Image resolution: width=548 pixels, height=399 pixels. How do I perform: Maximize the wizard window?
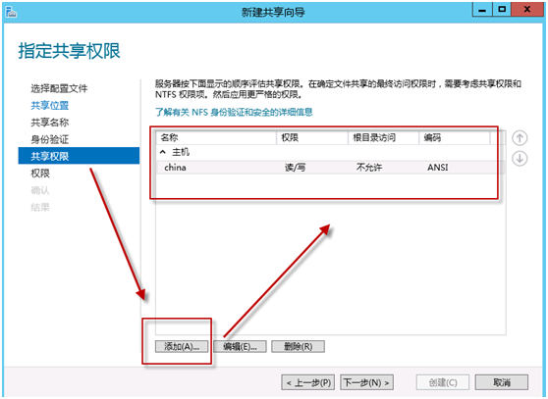pos(502,10)
